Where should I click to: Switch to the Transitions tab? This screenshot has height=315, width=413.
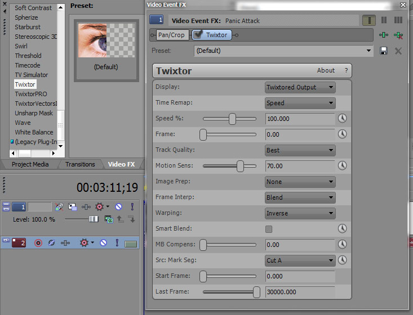coord(80,164)
